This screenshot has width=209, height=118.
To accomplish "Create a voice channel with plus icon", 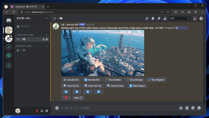I will coord(46,46).
